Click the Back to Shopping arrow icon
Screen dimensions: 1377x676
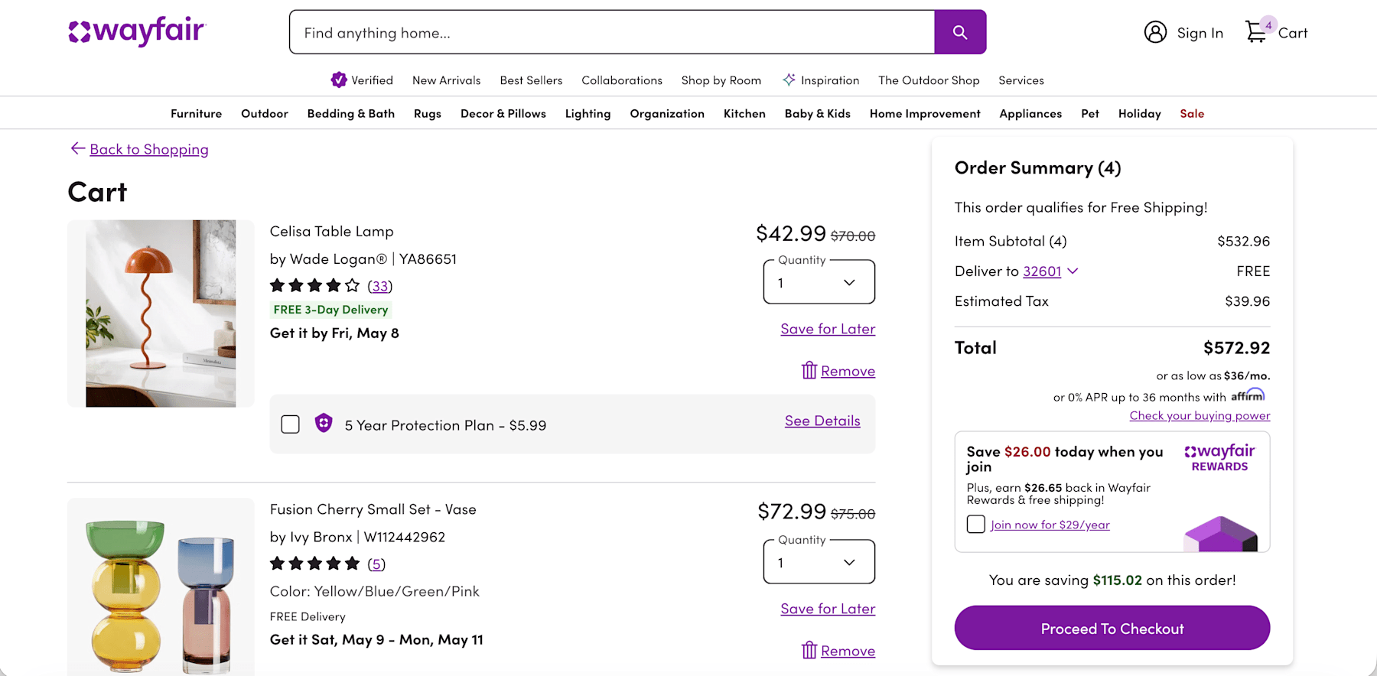pos(77,148)
